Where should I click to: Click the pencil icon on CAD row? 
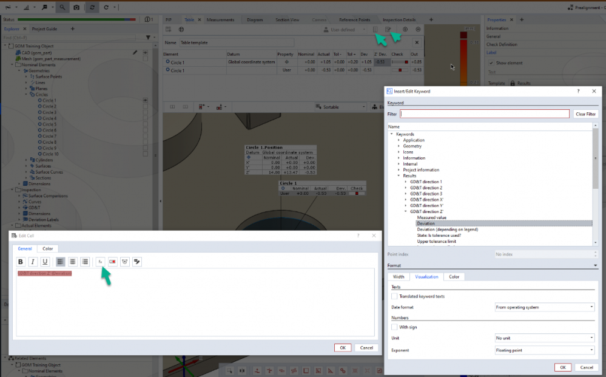(x=135, y=53)
